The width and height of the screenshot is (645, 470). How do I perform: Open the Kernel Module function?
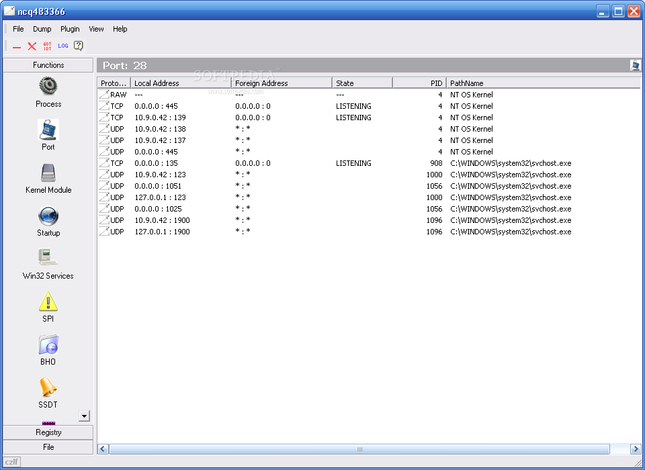click(x=48, y=178)
